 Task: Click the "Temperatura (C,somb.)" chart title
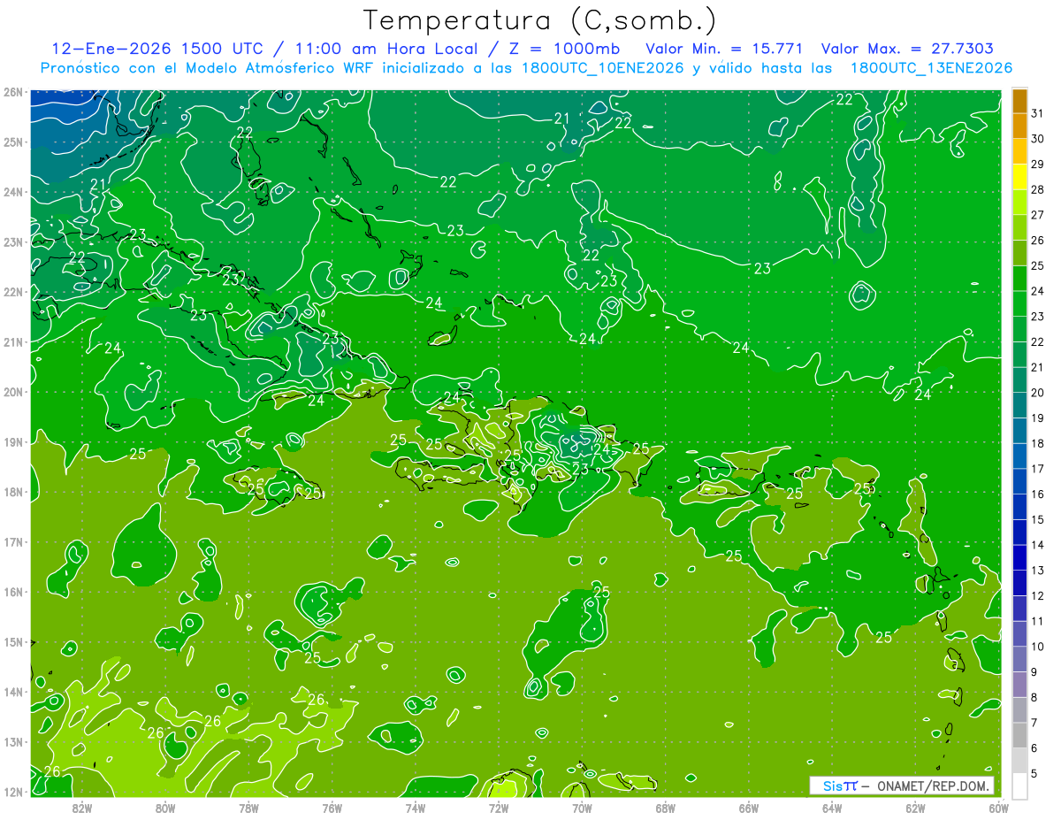539,20
